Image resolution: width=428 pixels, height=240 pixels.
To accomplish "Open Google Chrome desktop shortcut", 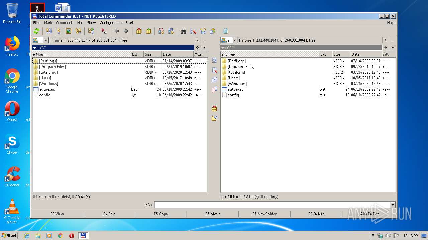I will tap(12, 81).
